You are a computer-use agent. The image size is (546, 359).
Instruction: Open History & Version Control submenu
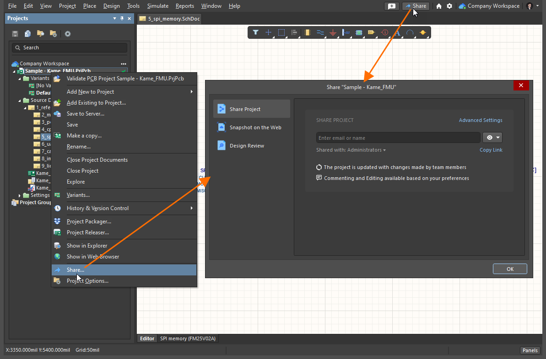[x=124, y=208]
